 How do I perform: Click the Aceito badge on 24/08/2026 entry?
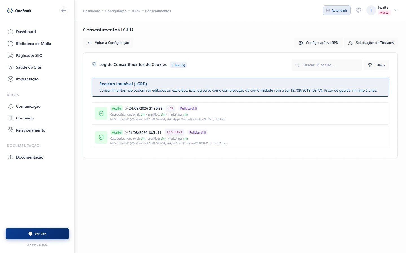[116, 109]
